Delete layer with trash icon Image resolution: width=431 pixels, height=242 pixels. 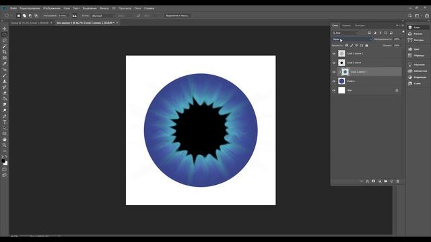[397, 182]
